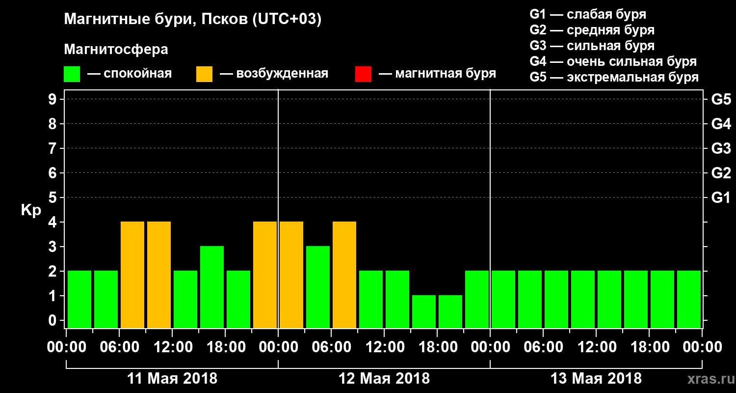Click the '13 Мая 2018' date label

tap(596, 379)
